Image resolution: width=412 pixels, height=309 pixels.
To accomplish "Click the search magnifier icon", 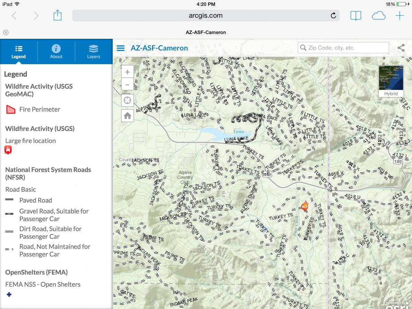I will click(x=303, y=48).
